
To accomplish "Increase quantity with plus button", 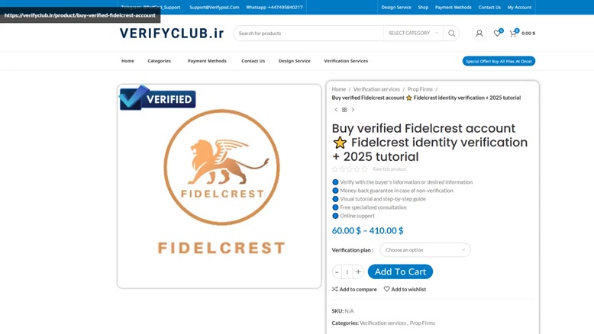I will [x=358, y=271].
